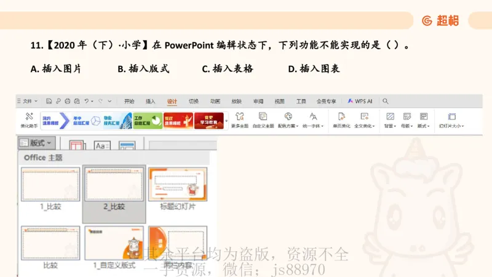The width and height of the screenshot is (492, 277).
Task: Launch WPS AI from the menu bar
Action: pos(360,101)
